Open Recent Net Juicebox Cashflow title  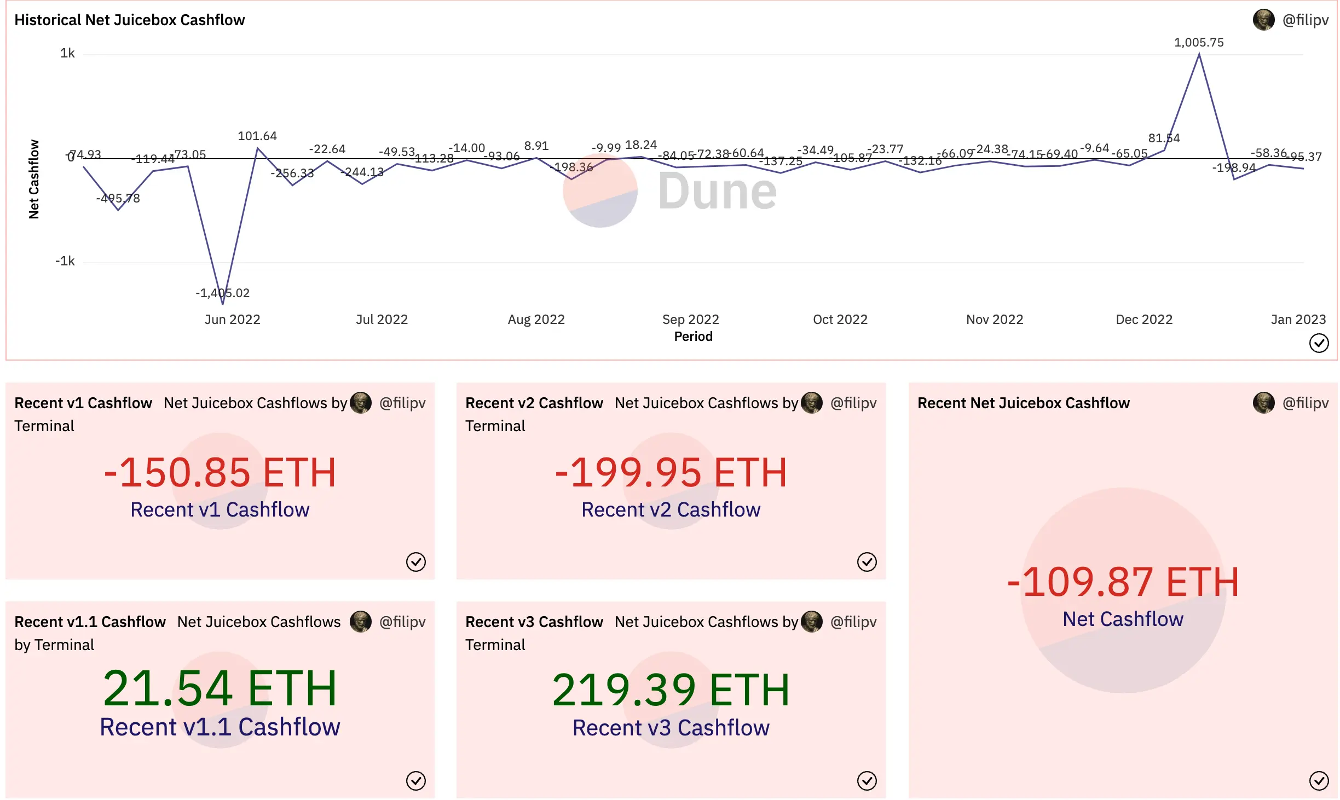(1023, 403)
